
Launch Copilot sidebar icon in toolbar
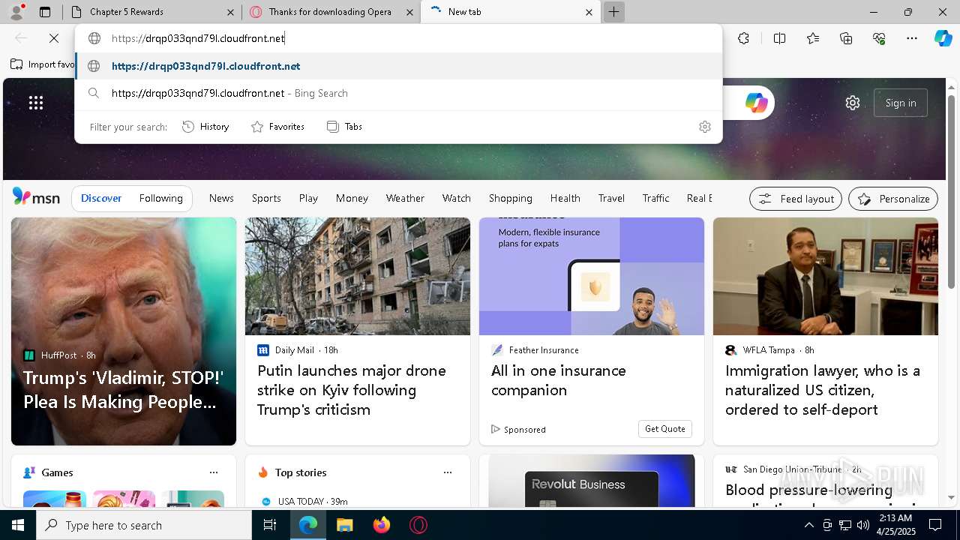[x=943, y=38]
